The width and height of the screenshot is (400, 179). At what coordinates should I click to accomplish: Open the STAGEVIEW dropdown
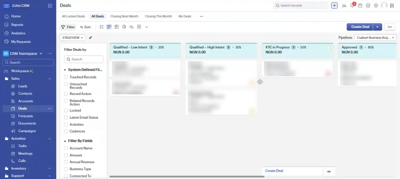coord(72,38)
